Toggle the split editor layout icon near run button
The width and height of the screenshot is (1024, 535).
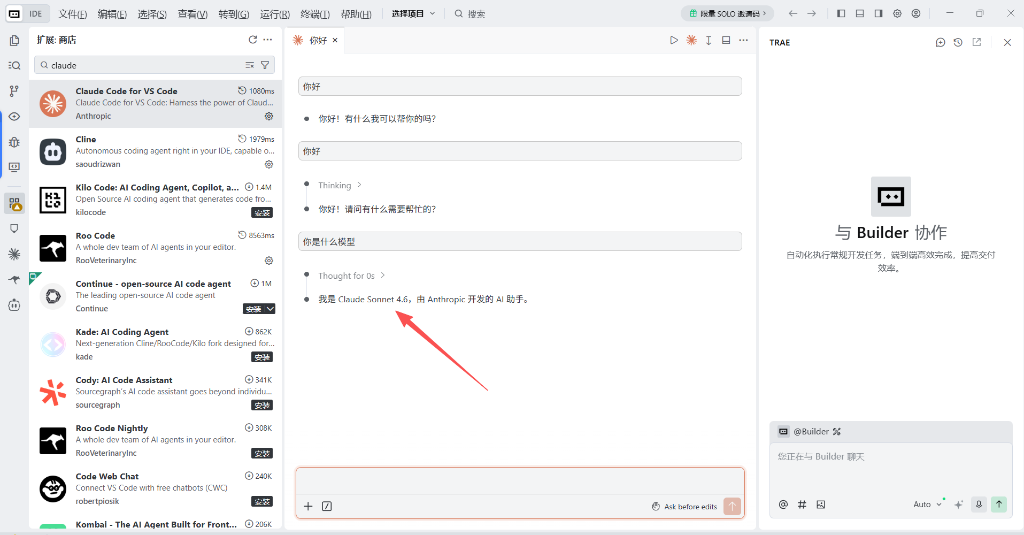[x=726, y=40]
